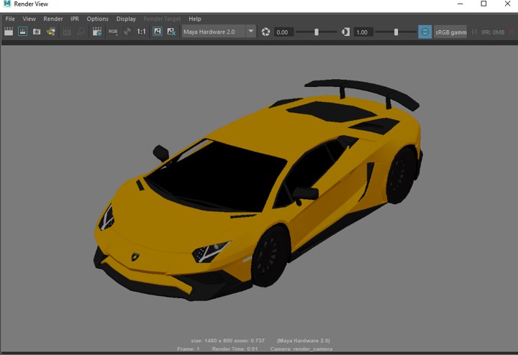Open the File menu
The width and height of the screenshot is (518, 355).
(x=10, y=19)
